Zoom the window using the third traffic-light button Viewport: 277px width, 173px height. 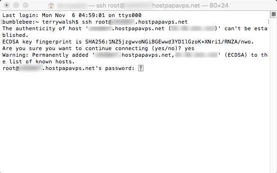pos(26,5)
